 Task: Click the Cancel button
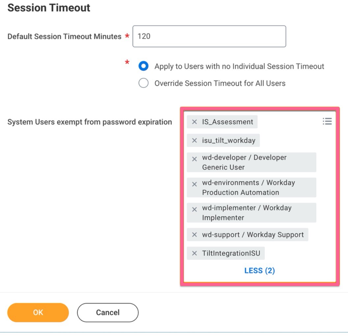click(108, 312)
